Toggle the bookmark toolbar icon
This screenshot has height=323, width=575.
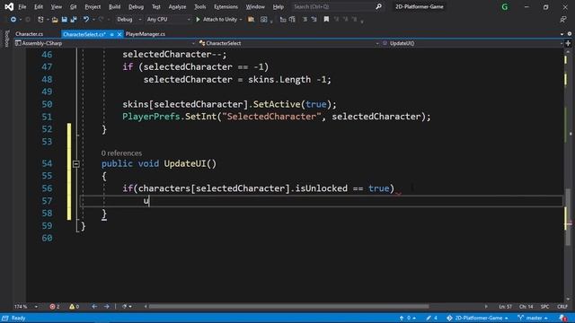pyautogui.click(x=326, y=20)
